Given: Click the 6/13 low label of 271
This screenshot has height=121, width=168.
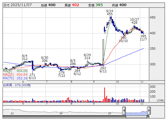Looking at the screenshot, I should coord(32,76).
